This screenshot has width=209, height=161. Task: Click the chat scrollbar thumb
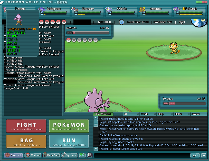(96, 124)
